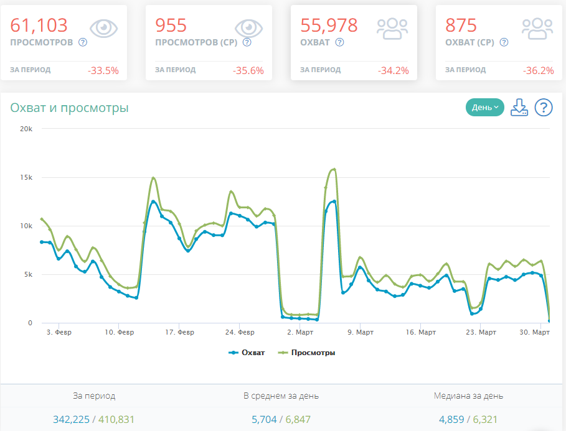Select the 875 average reach value
Screen dimensions: 566x431
pos(461,25)
